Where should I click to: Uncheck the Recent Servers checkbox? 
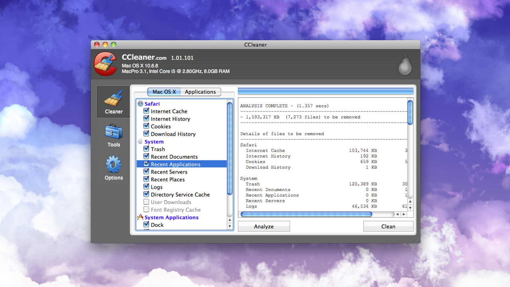tap(146, 171)
